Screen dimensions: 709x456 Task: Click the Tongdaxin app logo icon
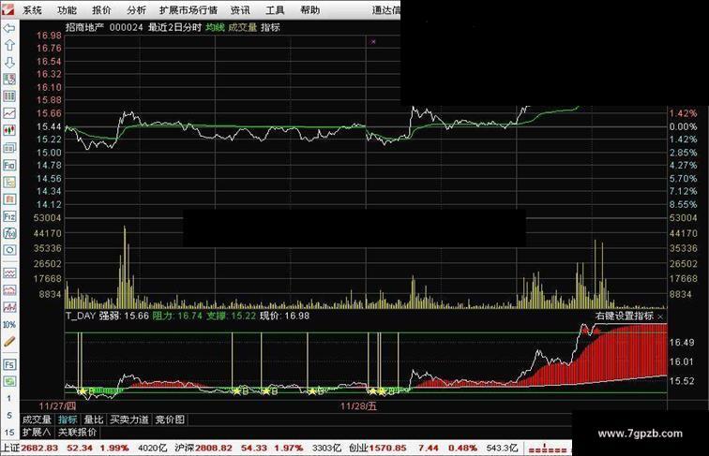pyautogui.click(x=8, y=9)
